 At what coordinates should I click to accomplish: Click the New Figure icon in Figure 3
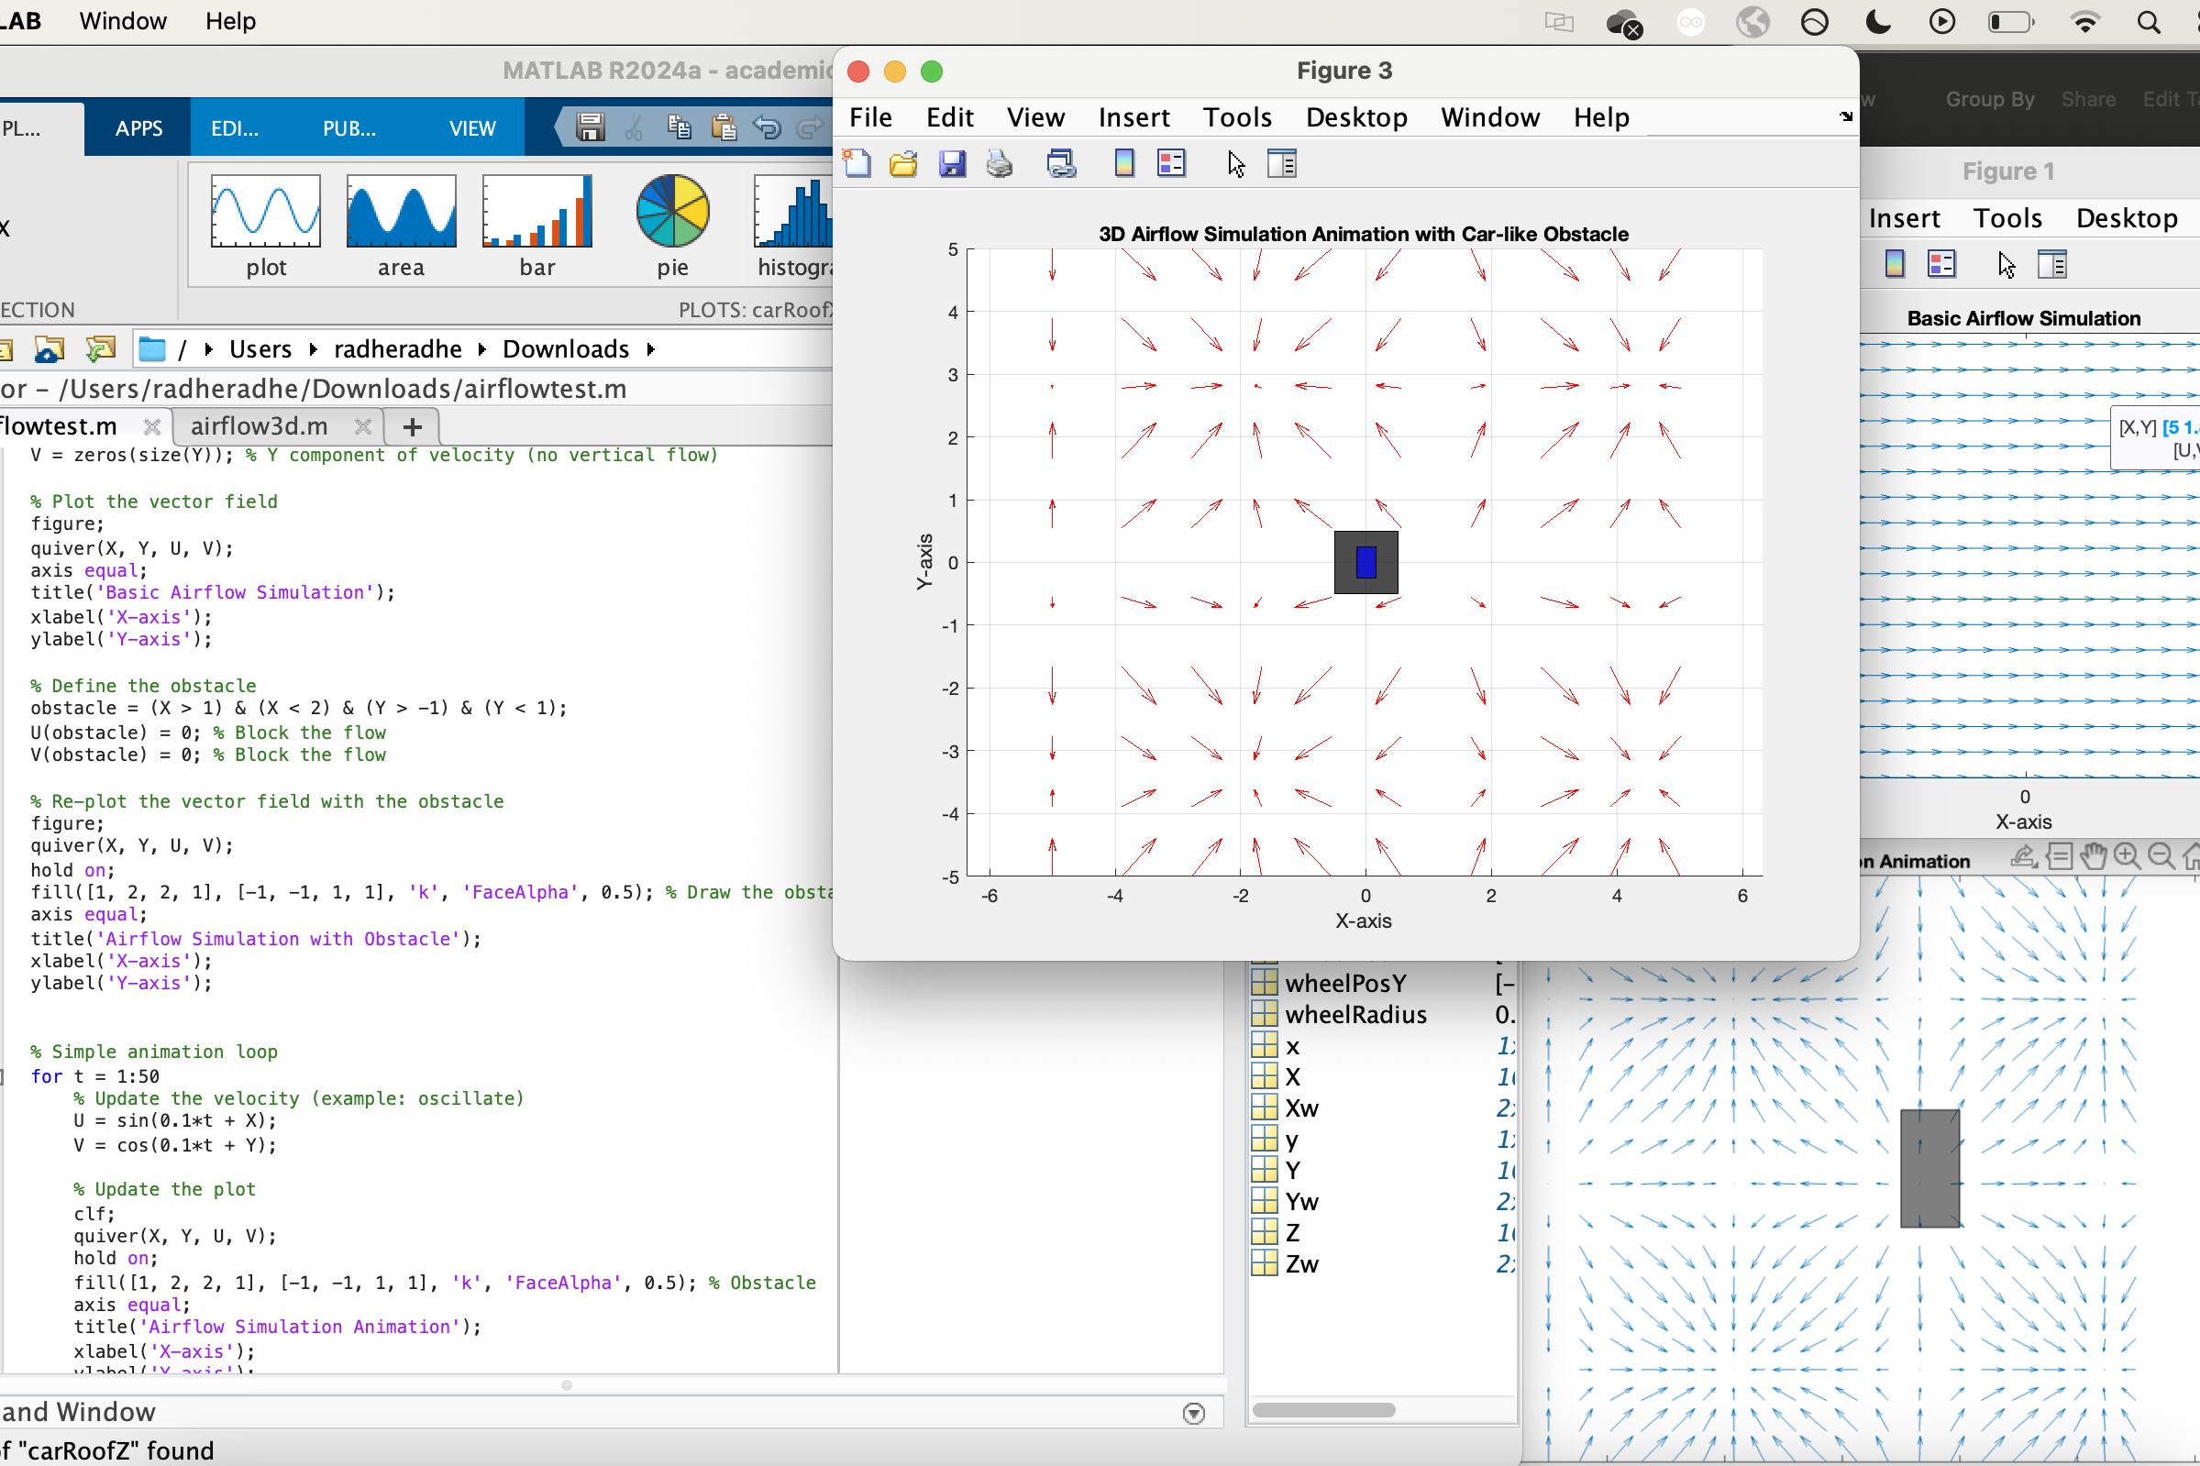coord(857,164)
